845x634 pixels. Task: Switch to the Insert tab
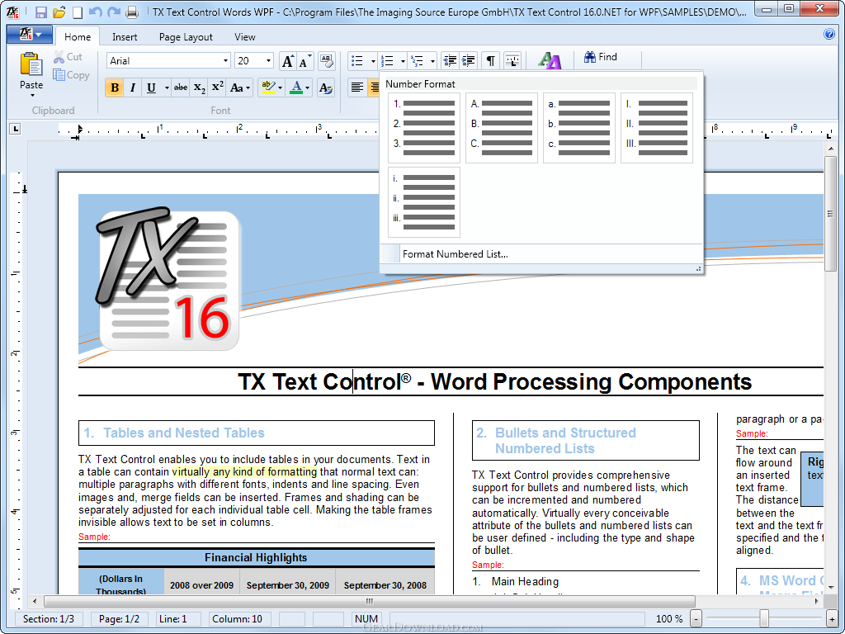[x=125, y=36]
